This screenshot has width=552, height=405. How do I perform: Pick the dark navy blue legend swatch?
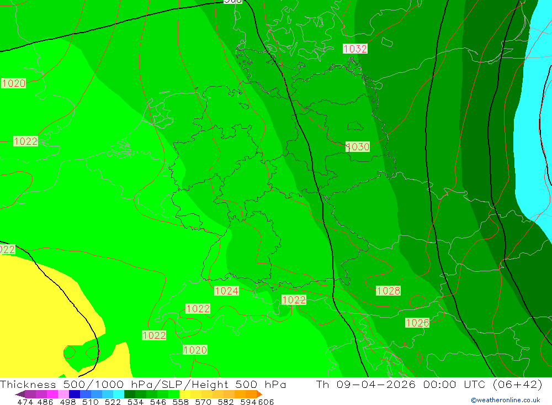[x=73, y=394]
